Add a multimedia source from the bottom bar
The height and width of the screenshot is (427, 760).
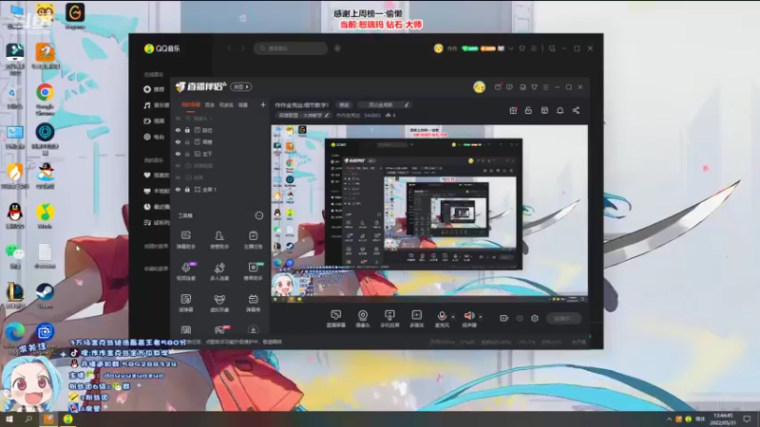point(417,319)
